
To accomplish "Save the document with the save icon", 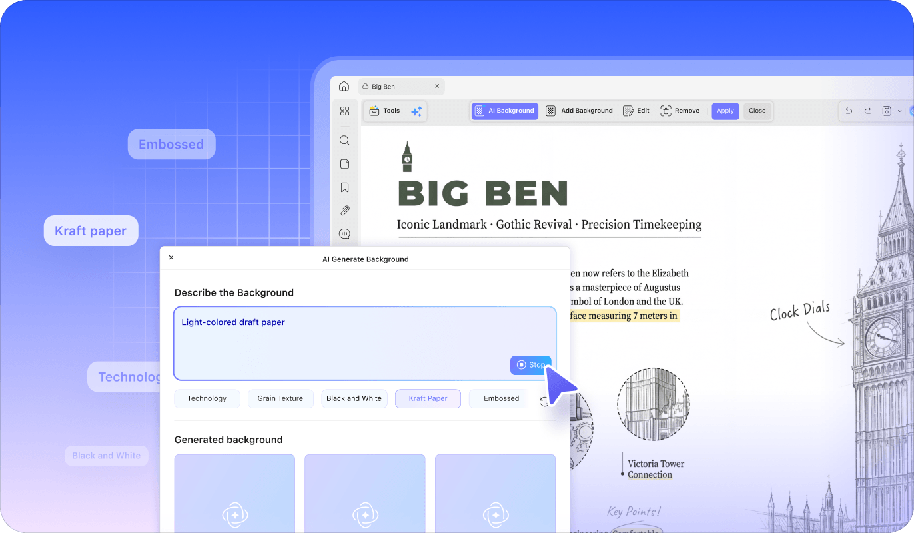I will [887, 111].
